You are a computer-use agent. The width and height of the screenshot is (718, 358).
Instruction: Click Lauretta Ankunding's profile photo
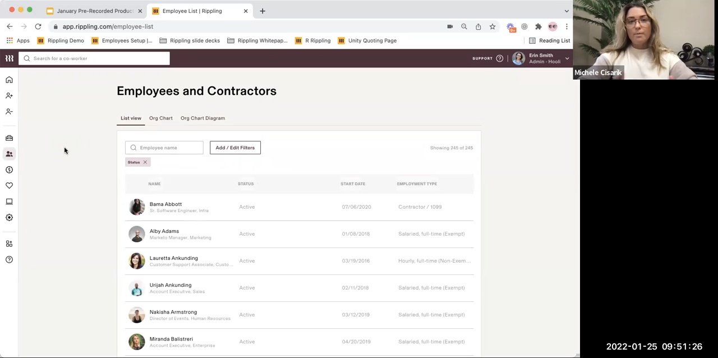tap(136, 261)
